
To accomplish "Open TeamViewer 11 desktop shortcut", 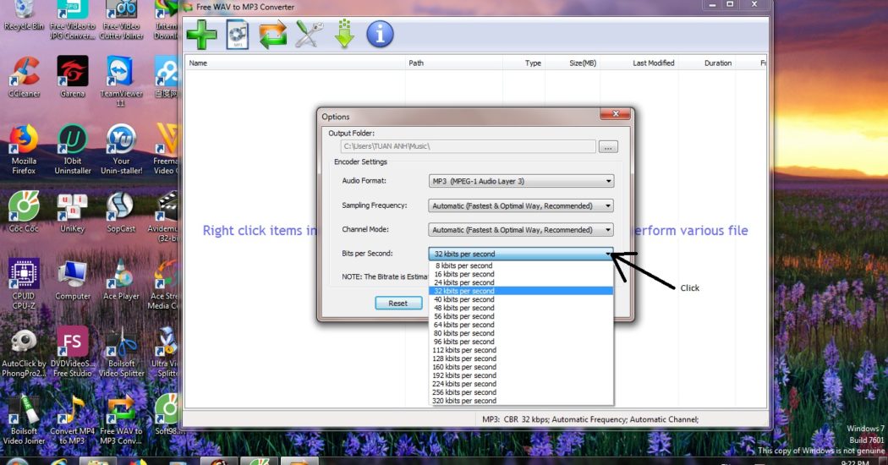I will click(x=121, y=81).
